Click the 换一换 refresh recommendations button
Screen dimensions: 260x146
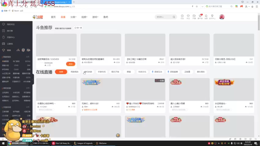click(x=78, y=28)
